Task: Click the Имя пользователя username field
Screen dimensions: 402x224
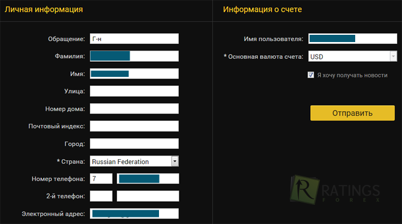Action: (353, 39)
